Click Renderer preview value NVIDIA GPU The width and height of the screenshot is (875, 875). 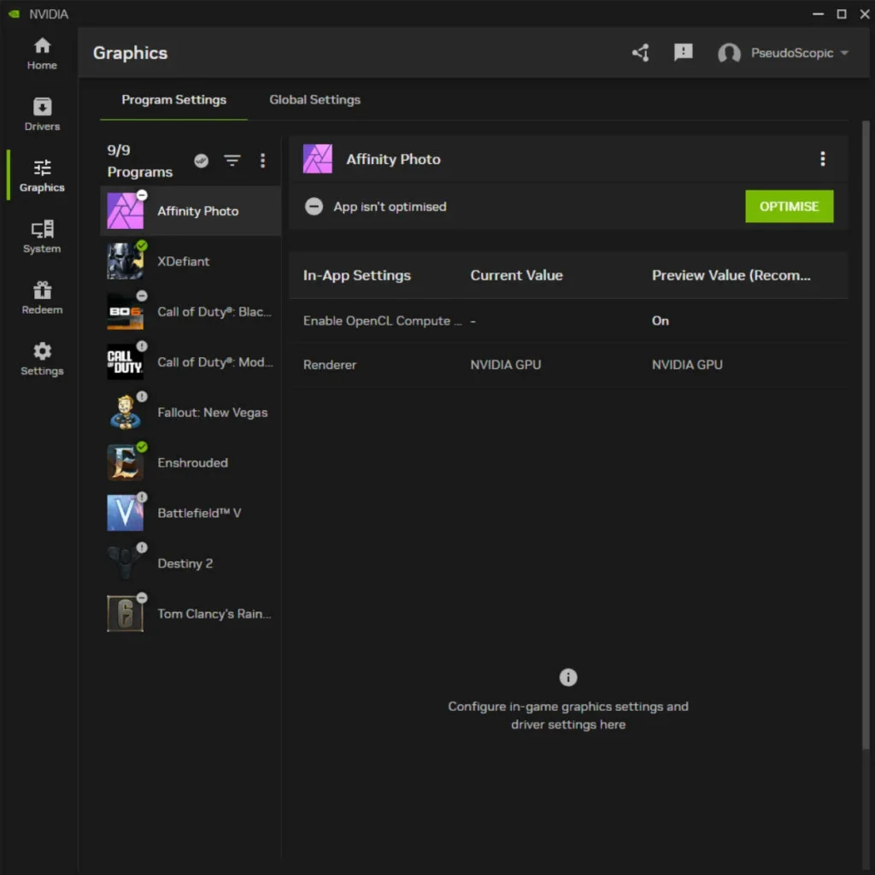687,364
